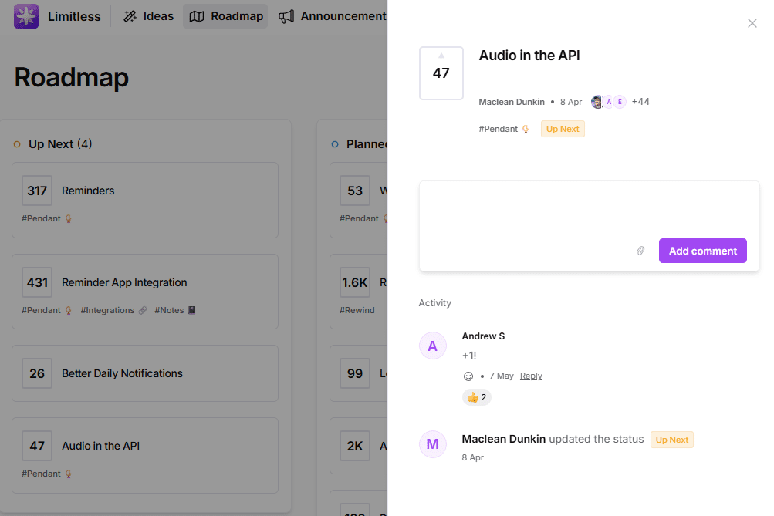774x516 pixels.
Task: Click the #Pendant tag in the panel
Action: 499,129
